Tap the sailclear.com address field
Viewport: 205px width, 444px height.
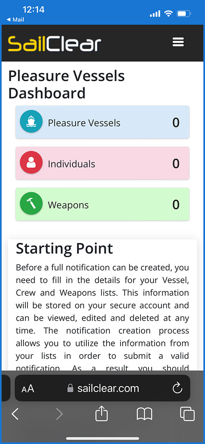point(102,388)
